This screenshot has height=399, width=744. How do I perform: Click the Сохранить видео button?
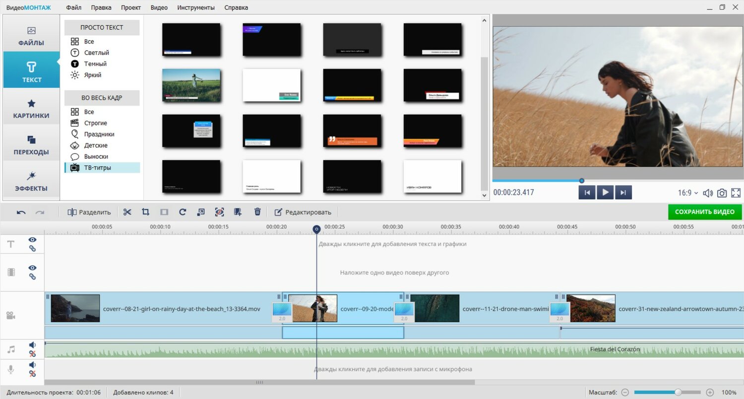point(705,212)
